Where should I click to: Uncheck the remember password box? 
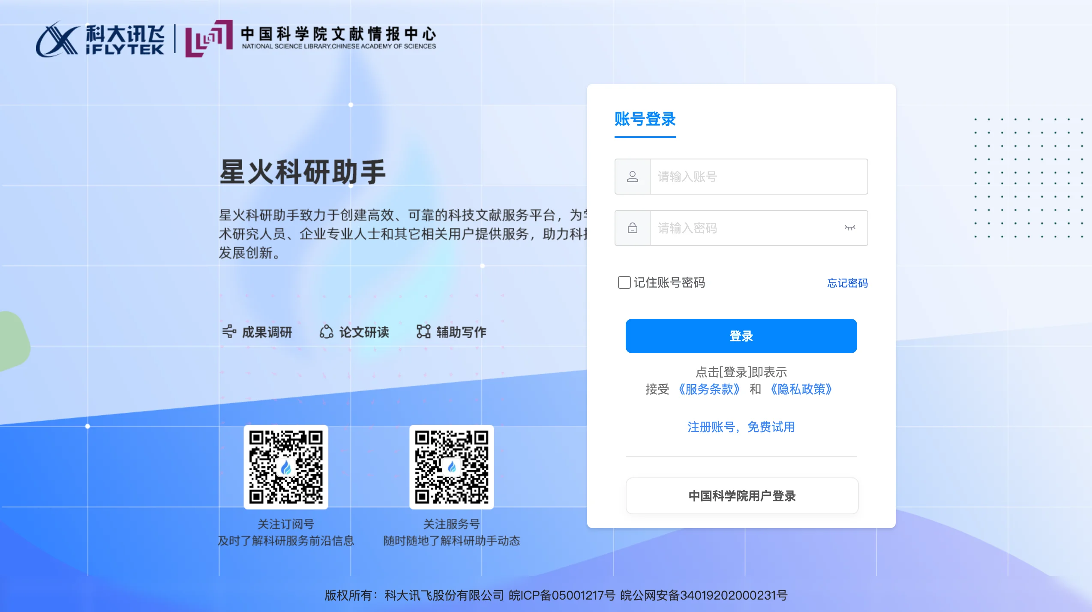[x=624, y=283]
